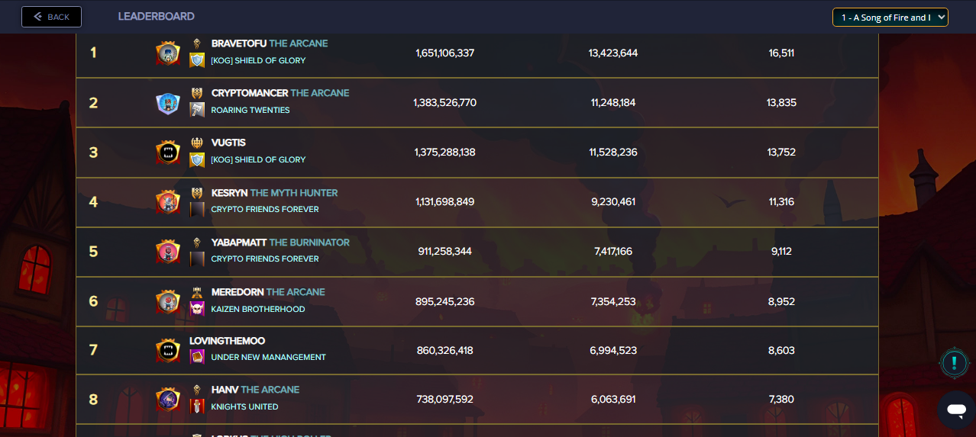The width and height of the screenshot is (976, 437).
Task: Click the score 895,245,236
Action: click(x=445, y=302)
